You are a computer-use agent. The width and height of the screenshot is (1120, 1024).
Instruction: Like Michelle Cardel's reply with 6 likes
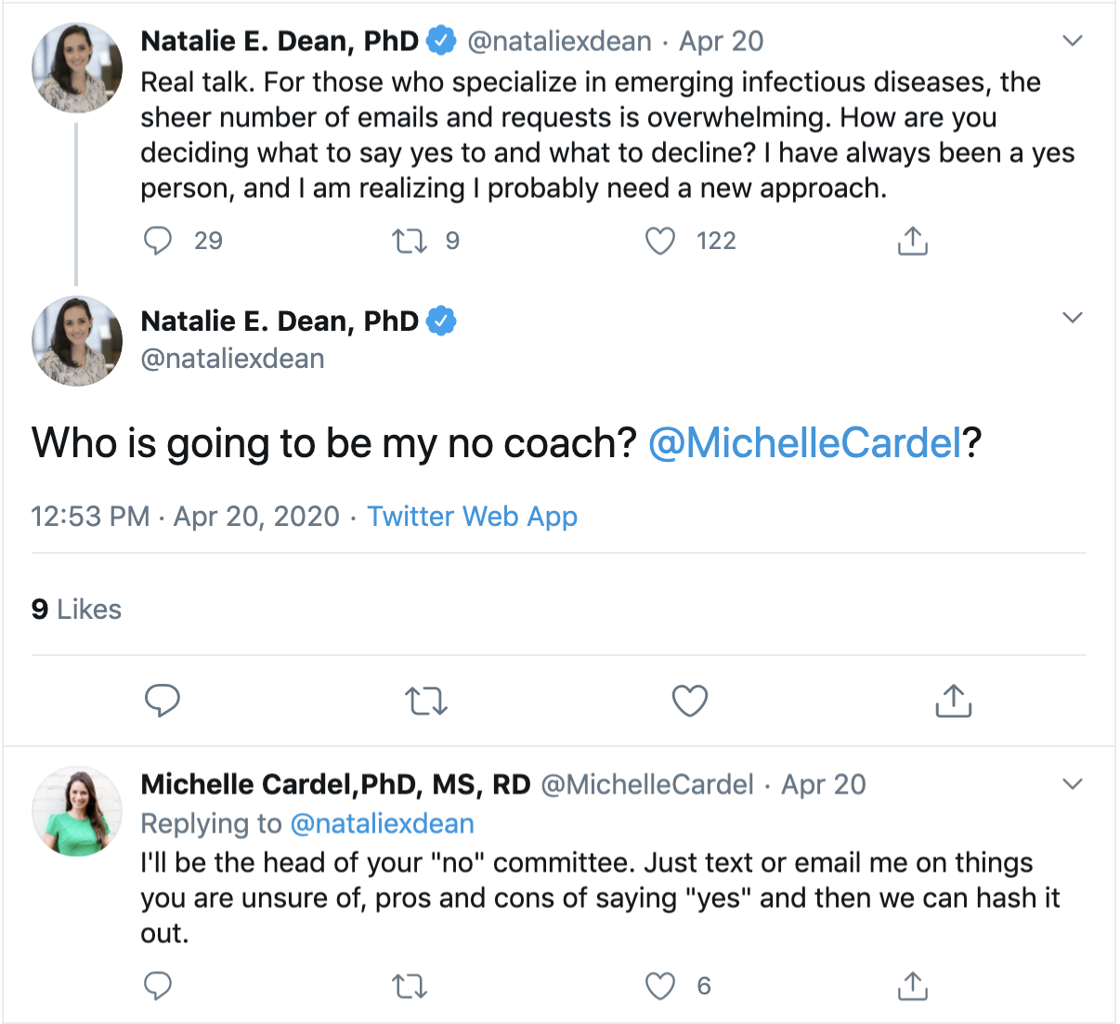659,986
